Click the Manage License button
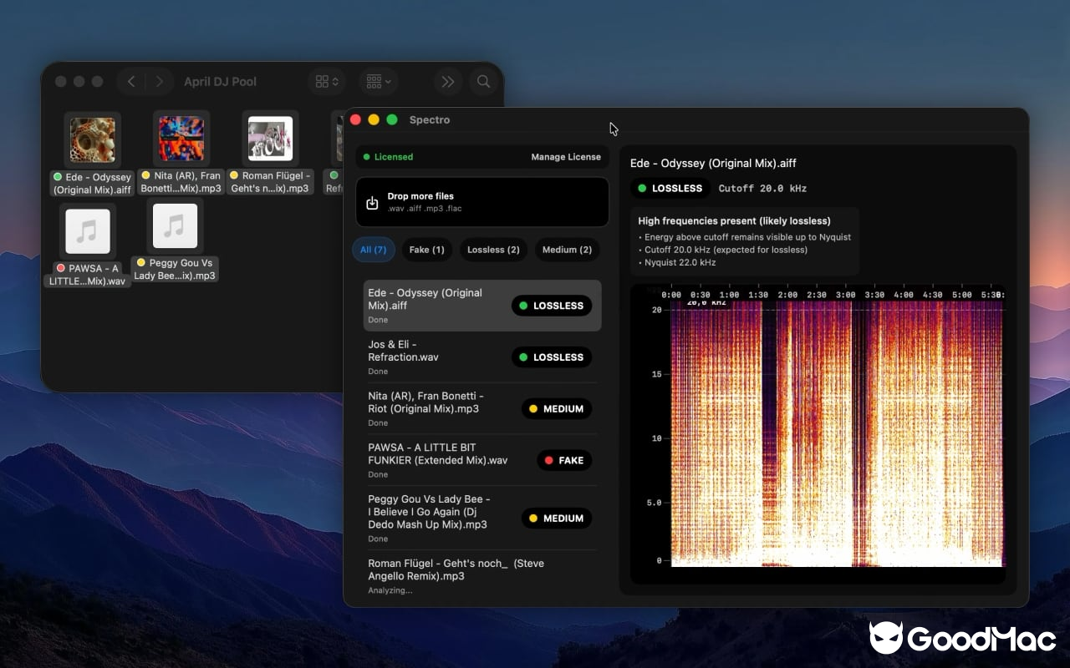 (565, 157)
